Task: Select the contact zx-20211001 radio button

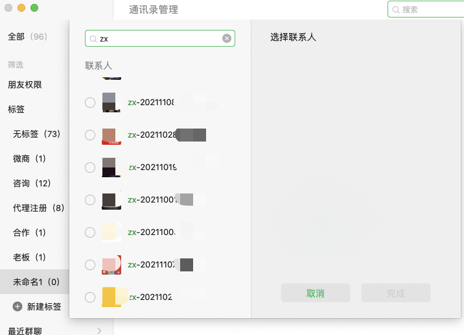Action: click(x=90, y=200)
